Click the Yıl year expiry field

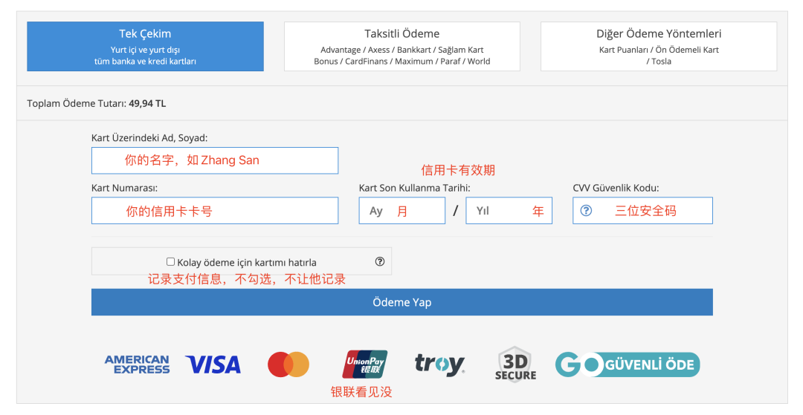coord(509,211)
